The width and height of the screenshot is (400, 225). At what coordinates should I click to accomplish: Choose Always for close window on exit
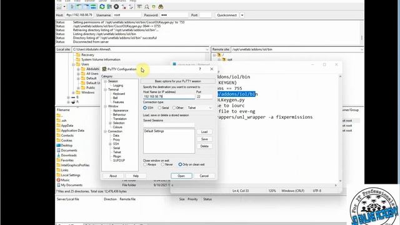(x=145, y=164)
